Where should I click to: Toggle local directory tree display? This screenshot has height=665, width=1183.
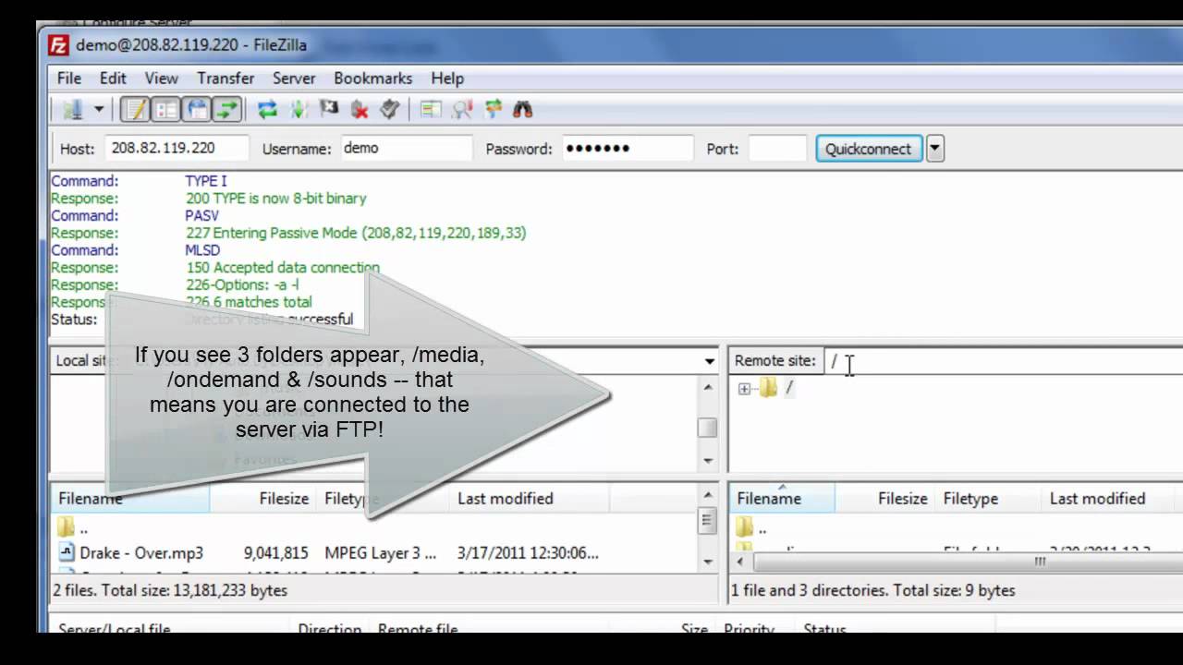(x=166, y=110)
